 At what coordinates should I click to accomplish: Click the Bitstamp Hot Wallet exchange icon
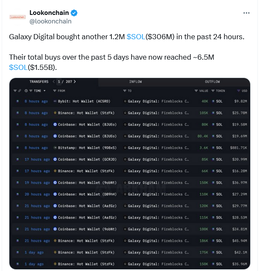55,148
